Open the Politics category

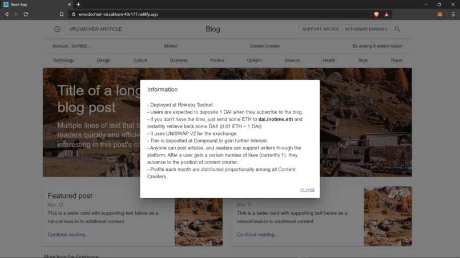pos(217,60)
